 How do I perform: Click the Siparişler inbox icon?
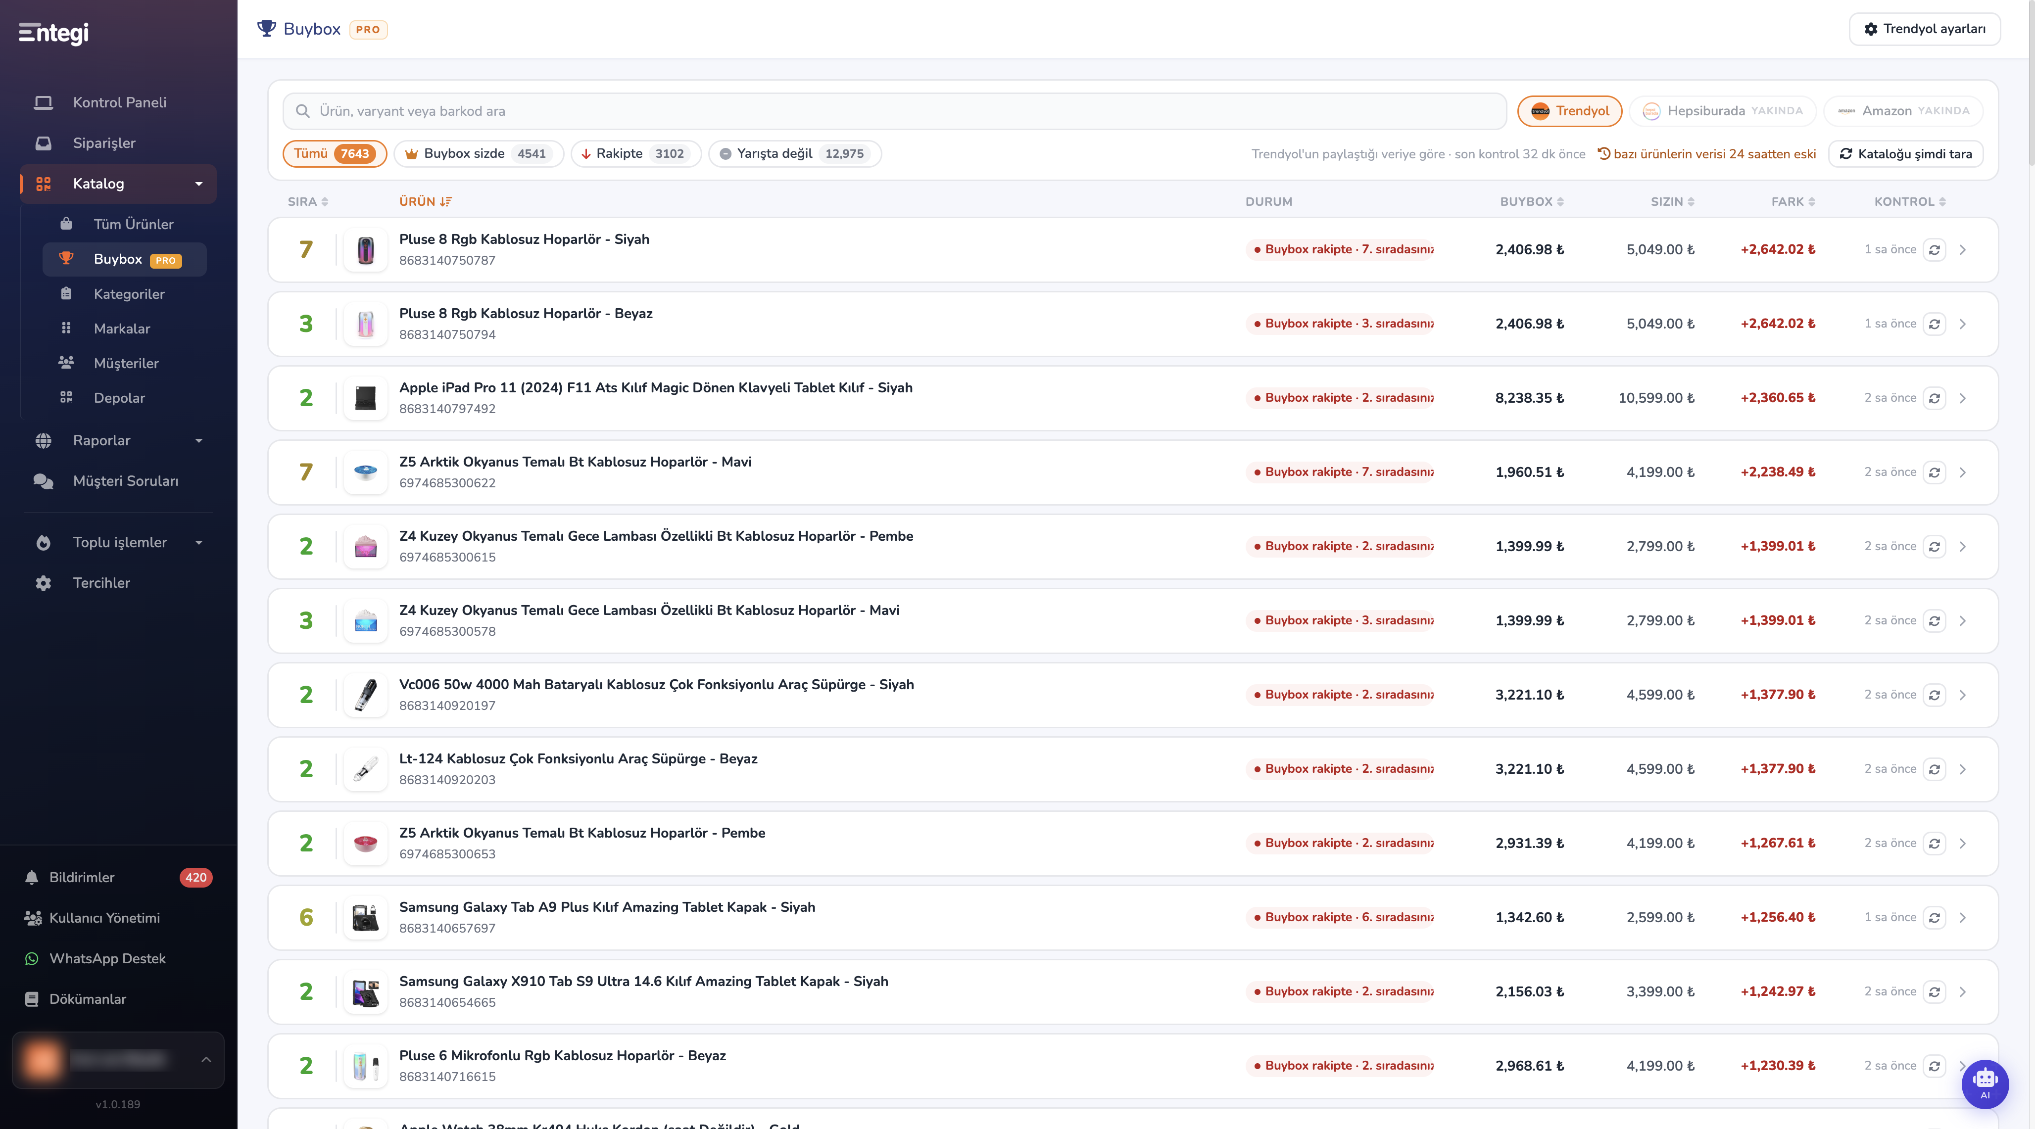click(44, 143)
